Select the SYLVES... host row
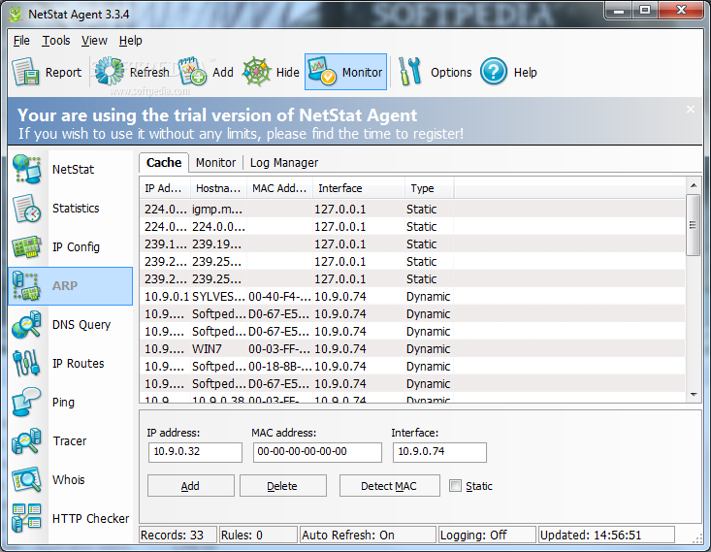The image size is (711, 552). click(412, 296)
